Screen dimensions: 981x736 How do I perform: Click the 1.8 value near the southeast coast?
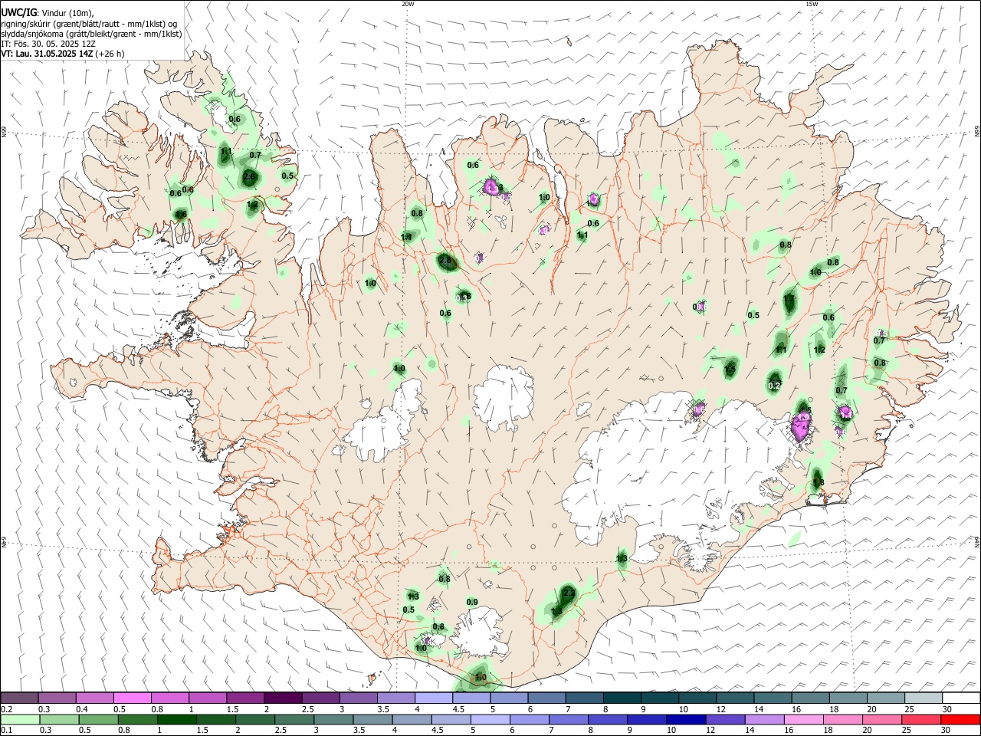(x=818, y=482)
